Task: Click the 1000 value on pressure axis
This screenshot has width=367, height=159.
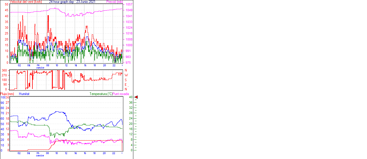Action: (x=129, y=45)
